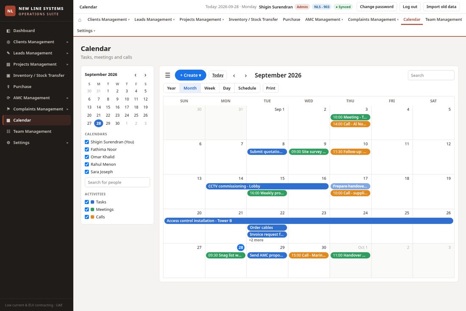Expand Leads Management in top navigation
Image resolution: width=466 pixels, height=311 pixels.
coord(155,20)
